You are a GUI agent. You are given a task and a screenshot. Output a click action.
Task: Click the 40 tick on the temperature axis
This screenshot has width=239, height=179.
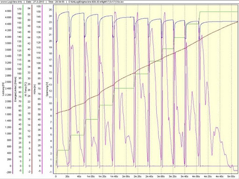tap(29, 49)
